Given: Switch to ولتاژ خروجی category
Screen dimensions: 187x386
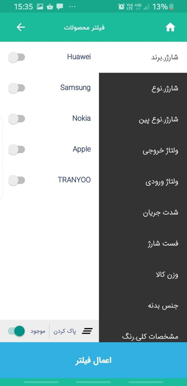Looking at the screenshot, I should [x=160, y=150].
